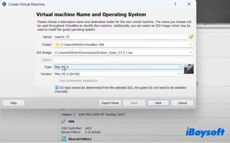The width and height of the screenshot is (230, 143).
Task: Click the folder icon in Folder field
Action: pyautogui.click(x=57, y=44)
